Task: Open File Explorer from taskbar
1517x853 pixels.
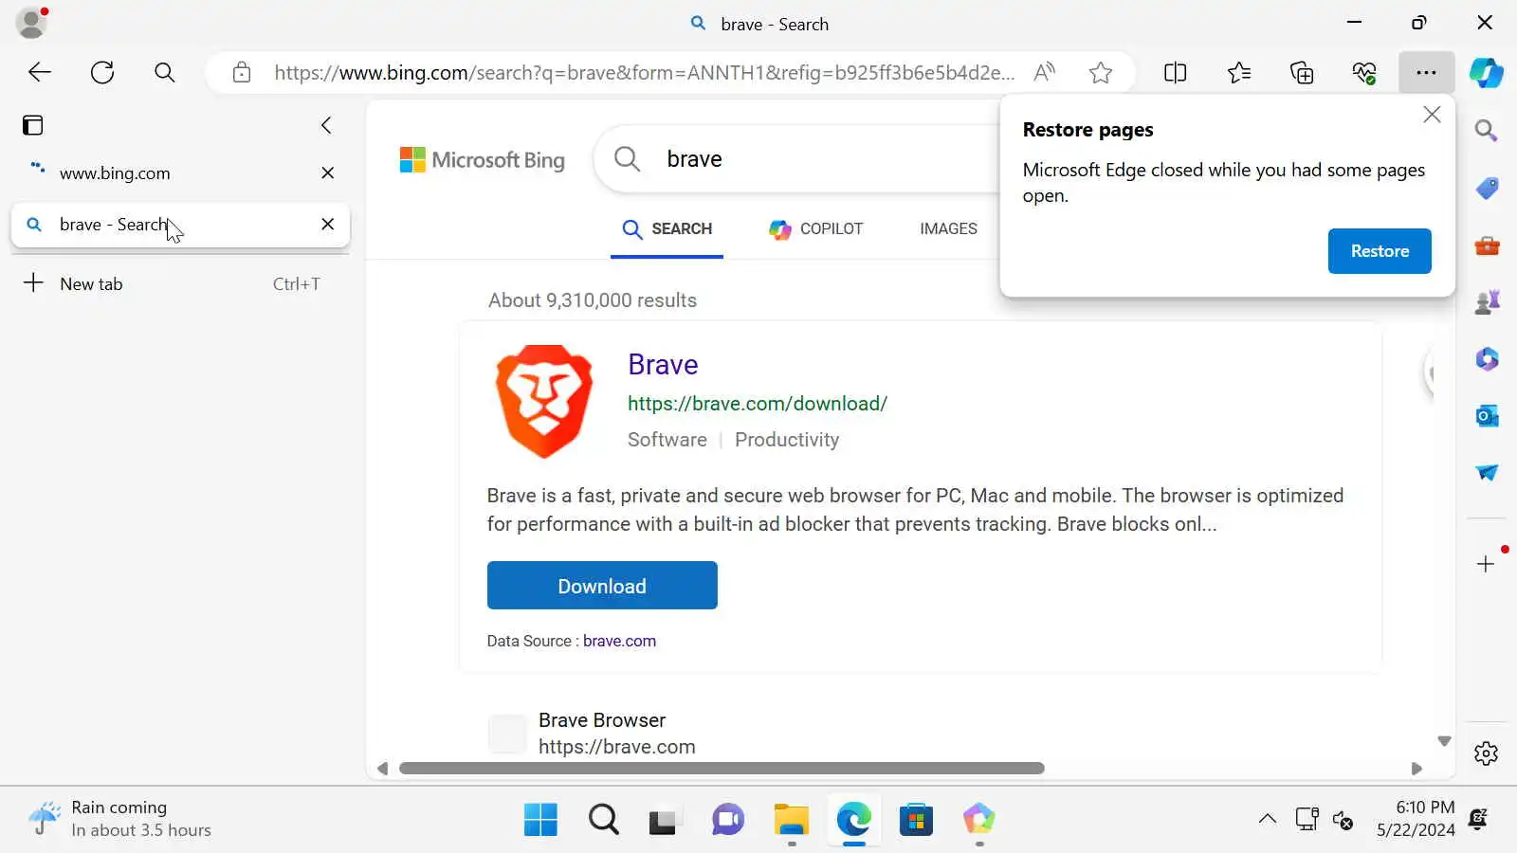Action: 791,819
